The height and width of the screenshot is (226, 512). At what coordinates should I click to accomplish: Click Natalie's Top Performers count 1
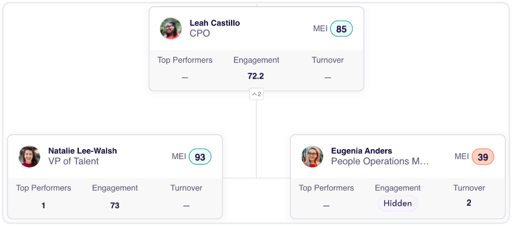(x=43, y=206)
